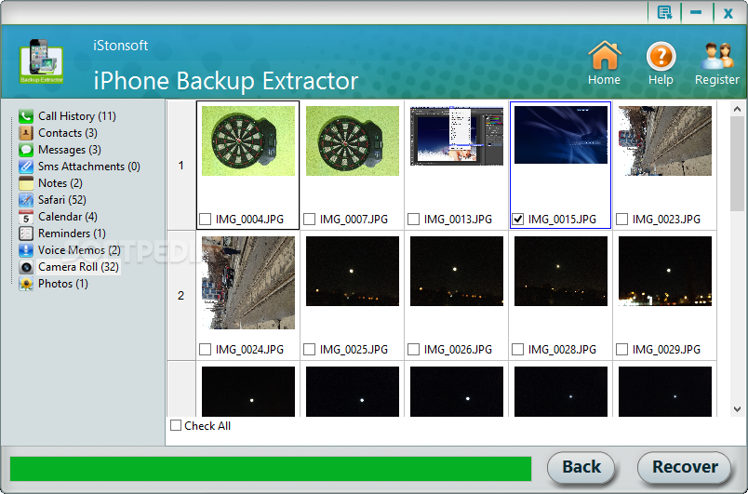Select the IMG_0007.JPG dartboard thumbnail
748x494 pixels.
click(353, 140)
